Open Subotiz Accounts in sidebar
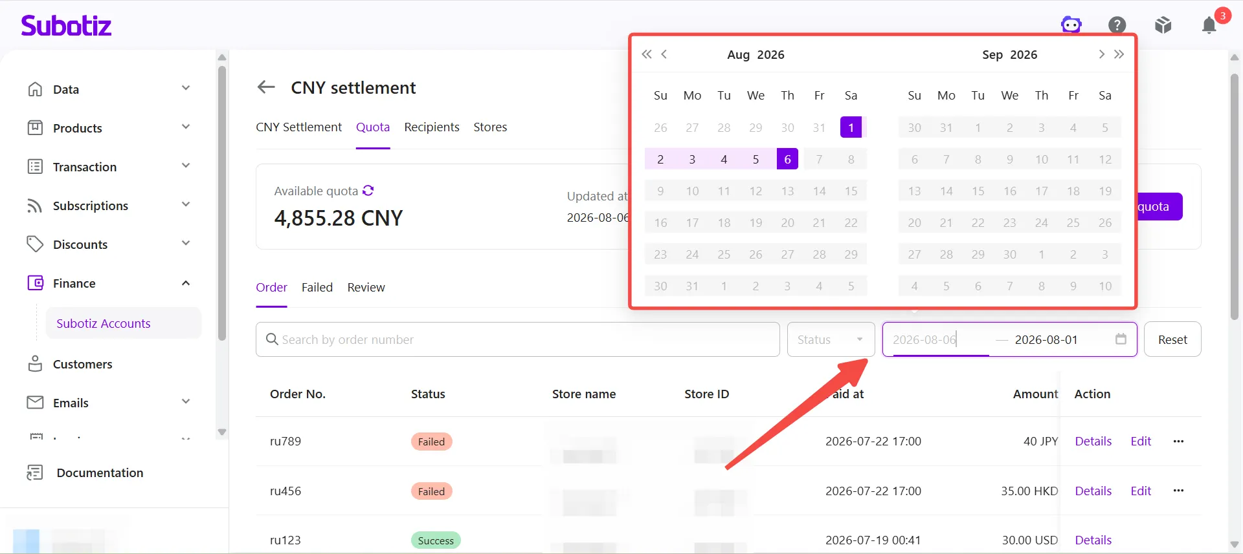 point(123,323)
